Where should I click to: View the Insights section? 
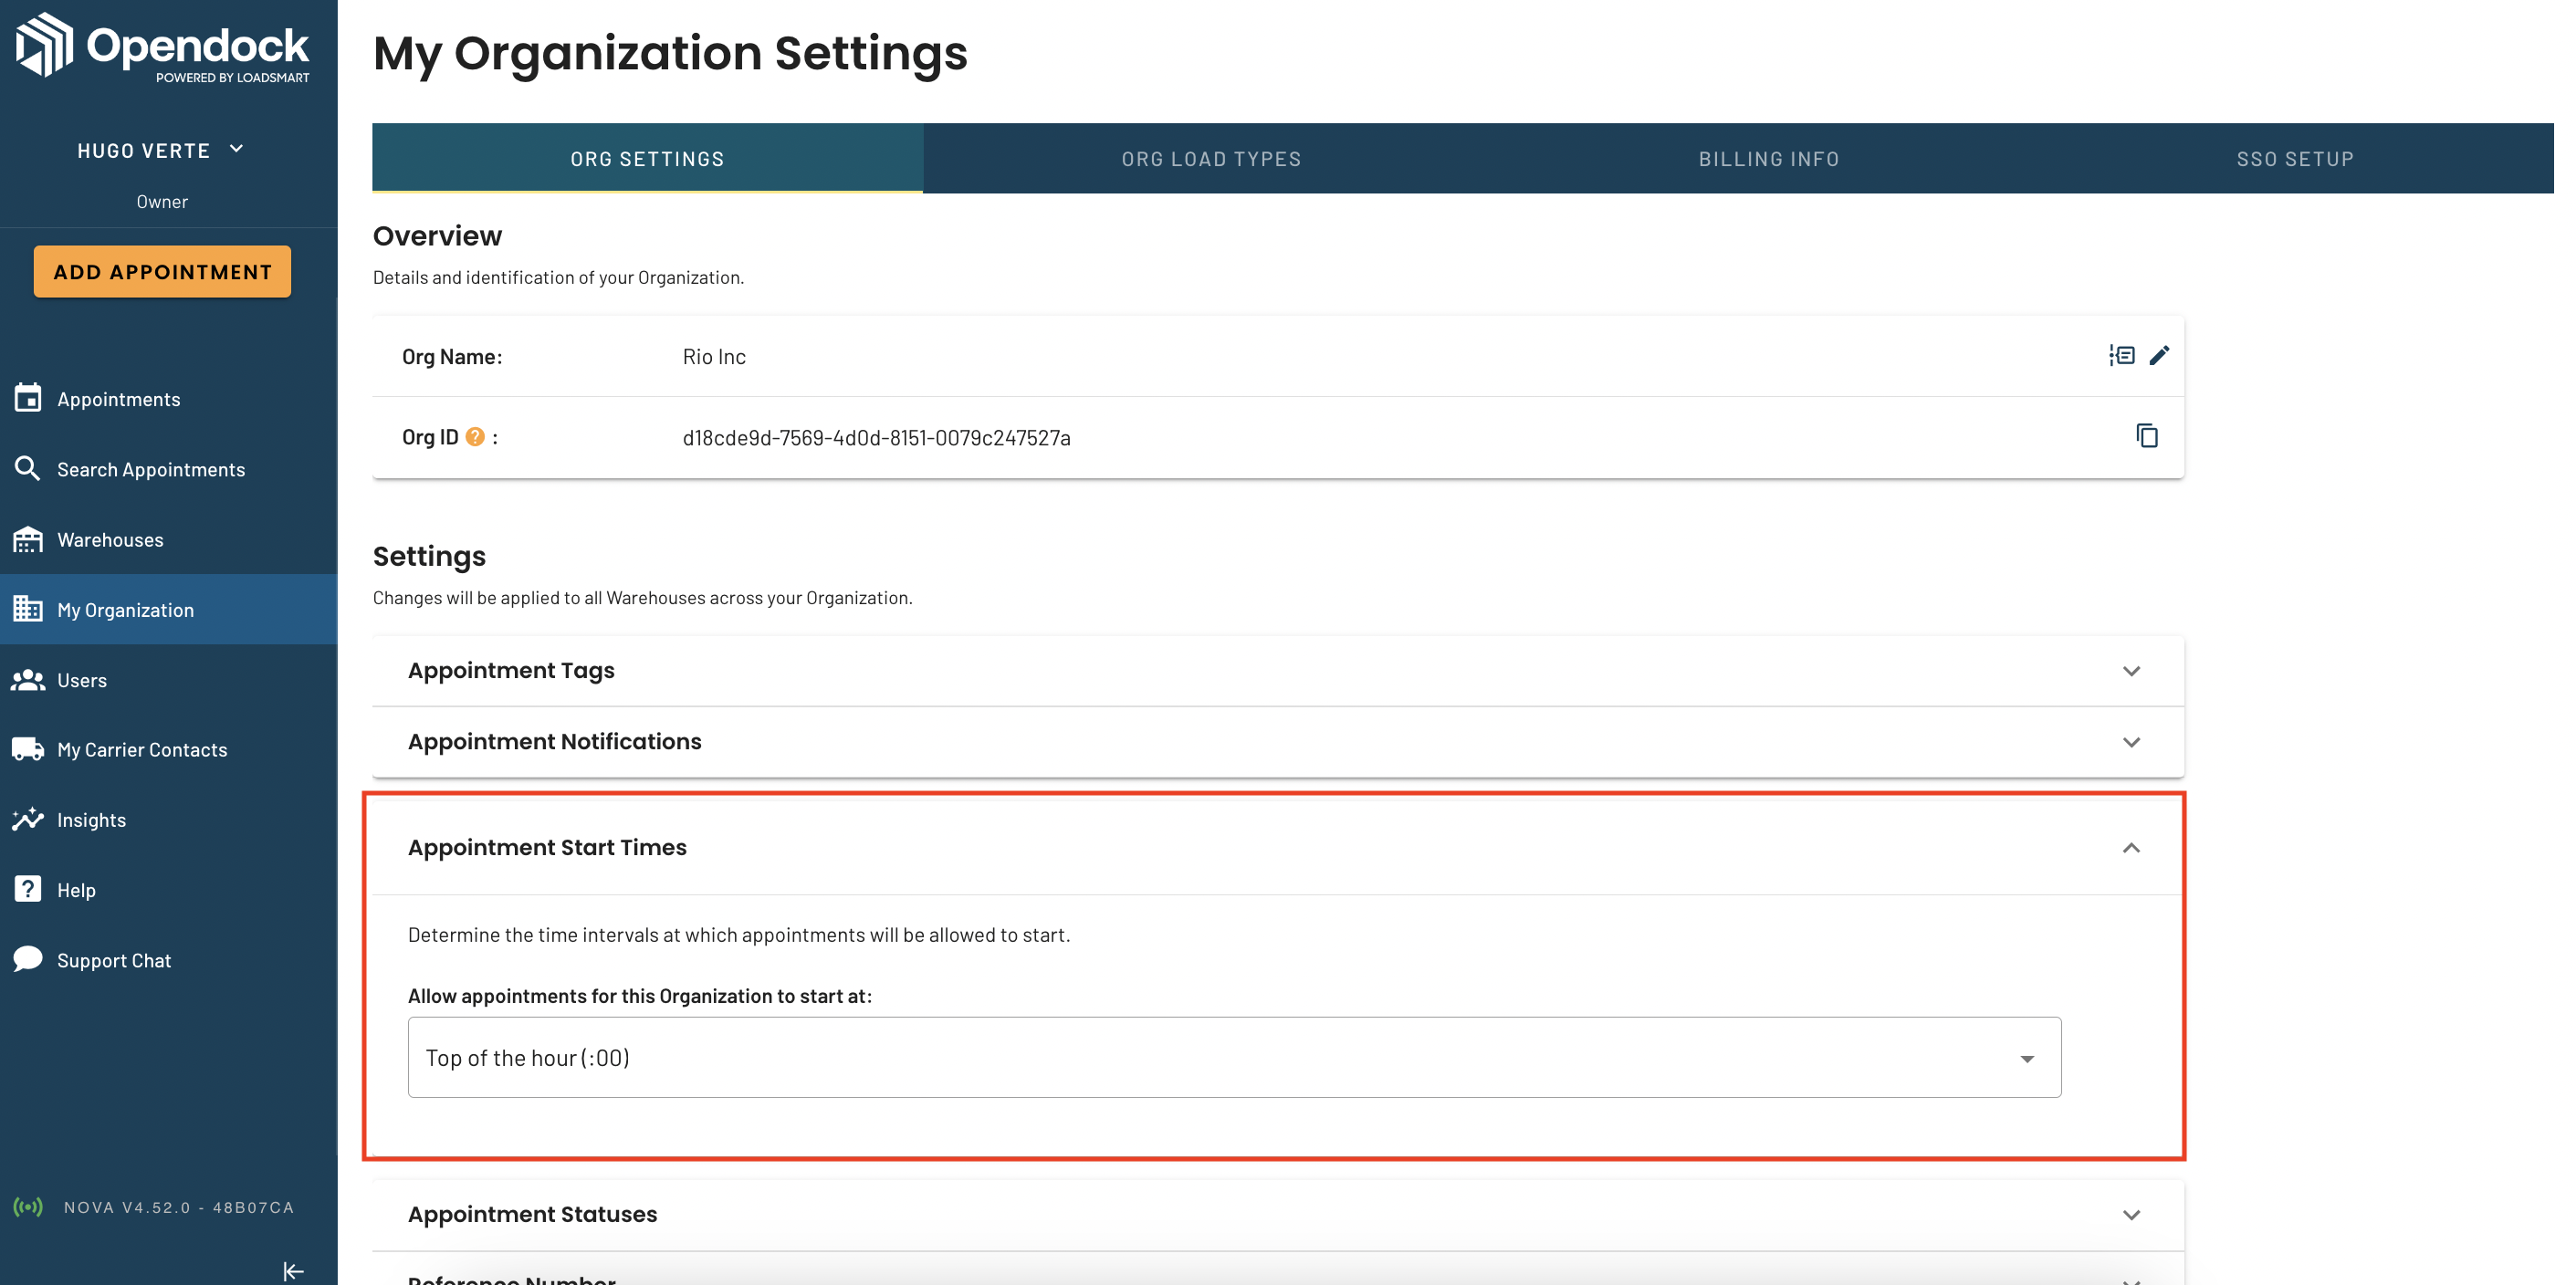point(168,819)
